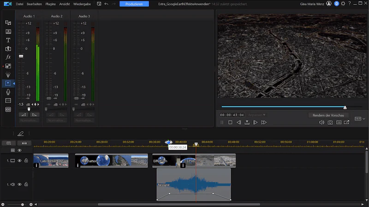
Task: Open the Anpassen dropdown below preview
Action: pos(257,115)
